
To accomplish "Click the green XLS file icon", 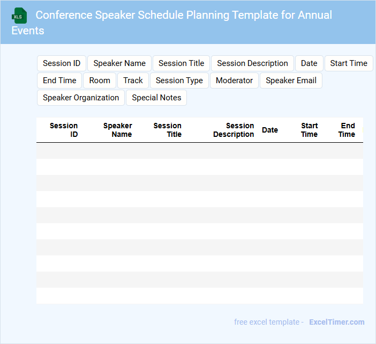I will [x=19, y=16].
